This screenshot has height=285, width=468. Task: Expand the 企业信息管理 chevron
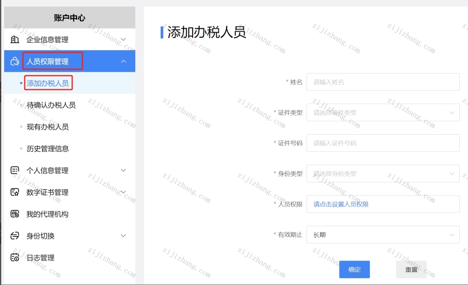(x=123, y=39)
